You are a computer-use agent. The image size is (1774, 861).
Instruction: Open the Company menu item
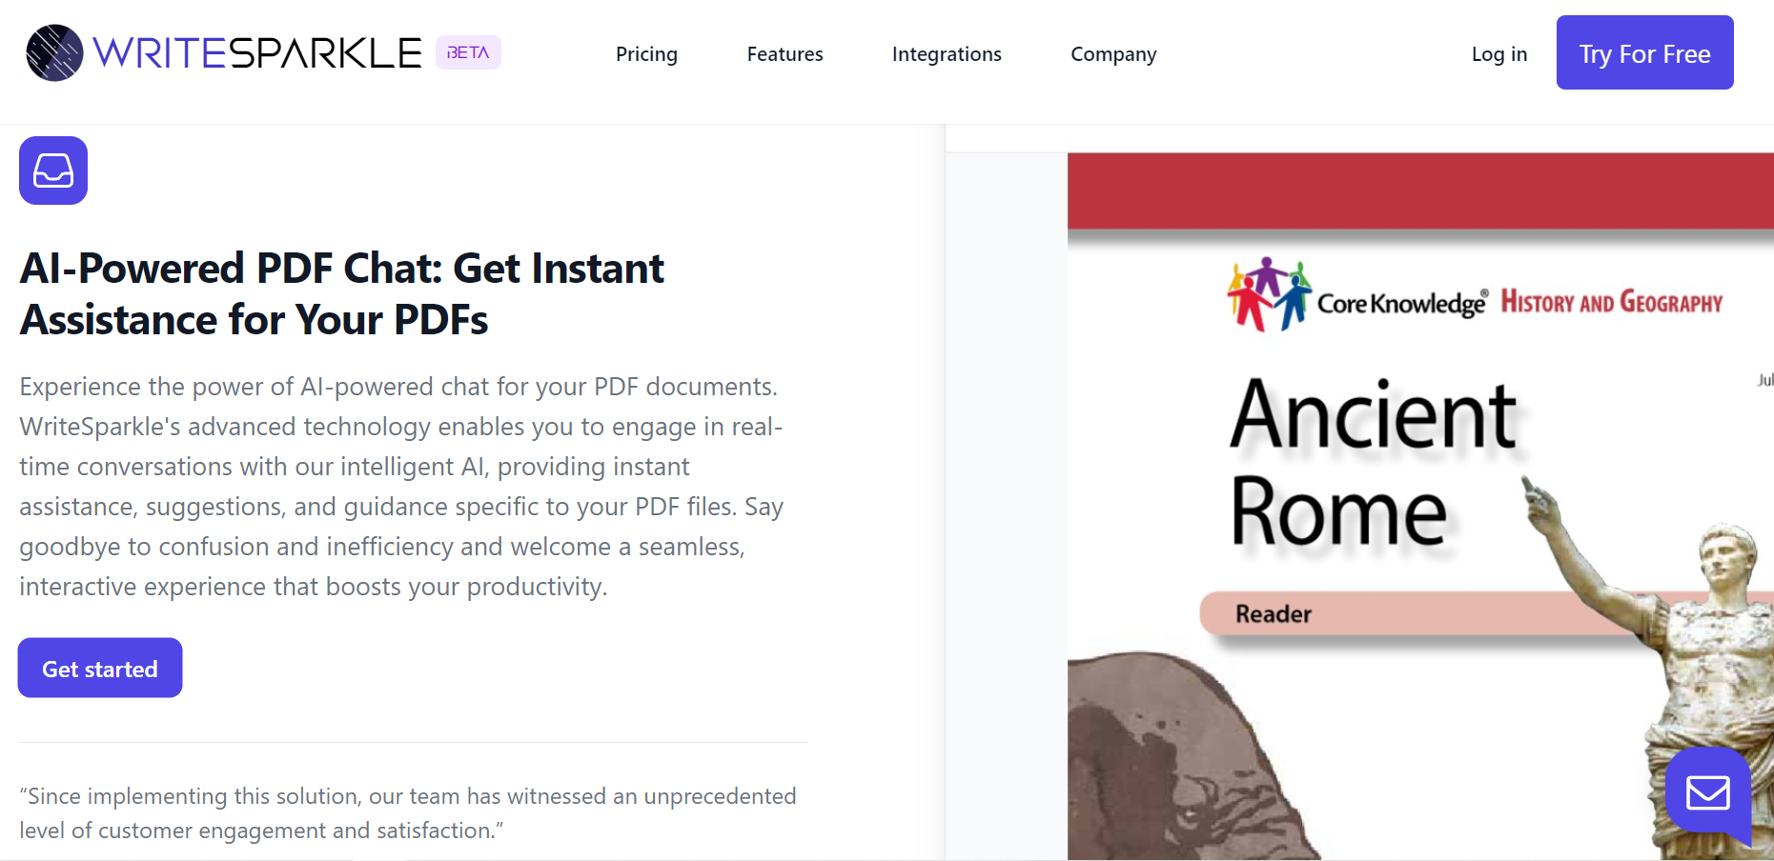pos(1113,54)
